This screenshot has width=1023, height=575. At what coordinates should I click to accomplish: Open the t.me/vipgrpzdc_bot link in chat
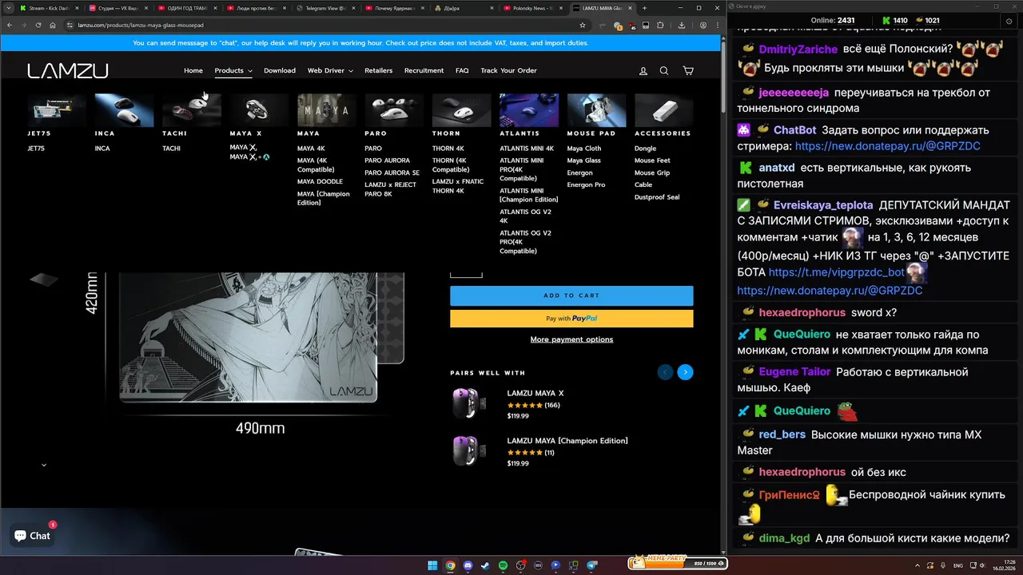pyautogui.click(x=837, y=272)
